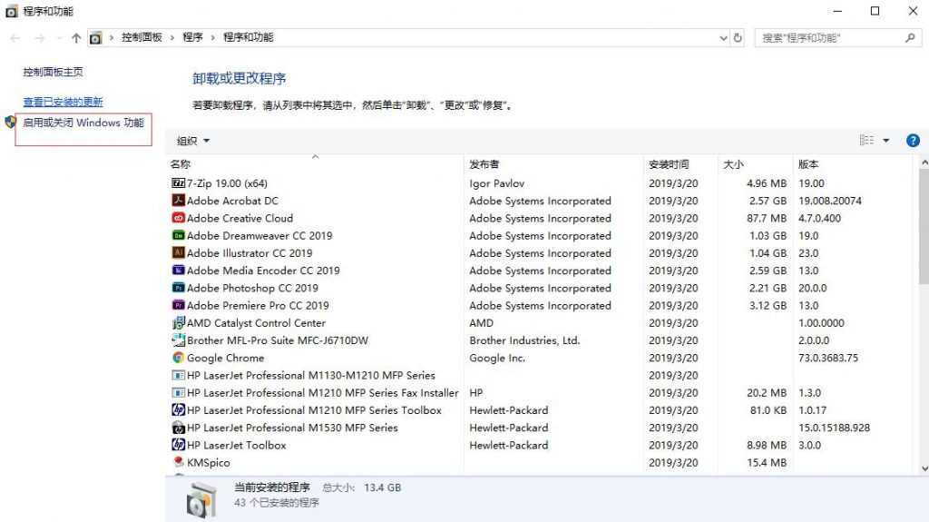Select the HP M1210 MFP Series Toolbox icon

pyautogui.click(x=179, y=410)
